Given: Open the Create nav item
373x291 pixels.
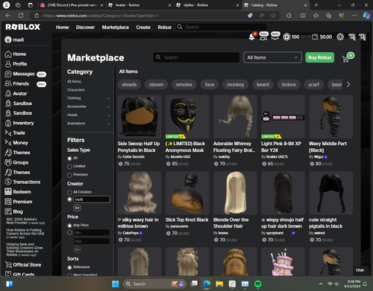Looking at the screenshot, I should 143,28.
